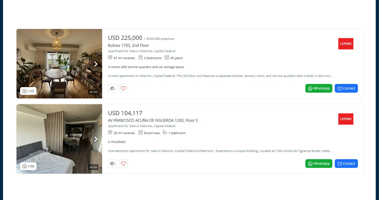Favorite the Acuña de Figueroa listing heart
This screenshot has height=200, width=379.
(123, 163)
